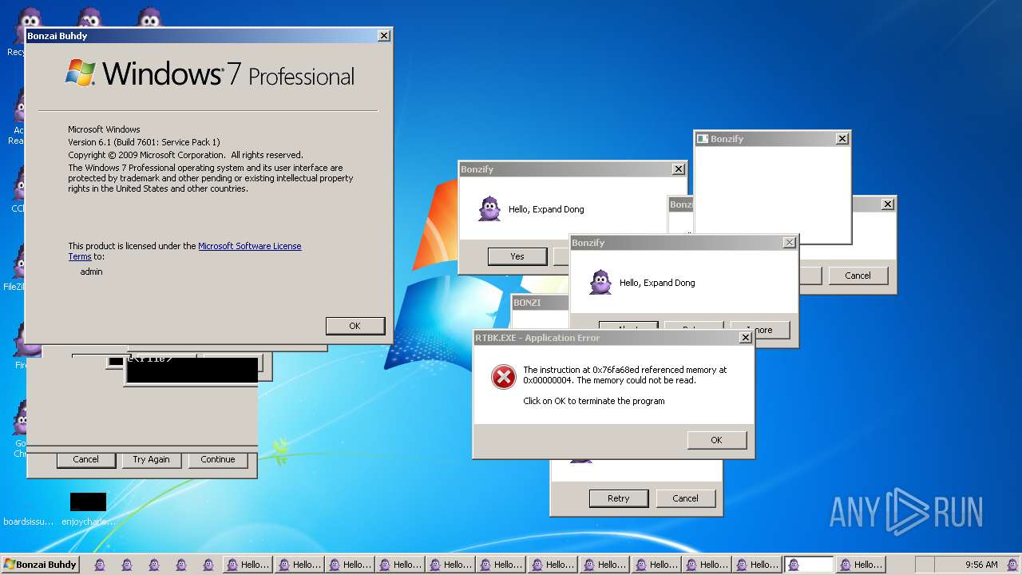Viewport: 1022px width, 575px height.
Task: Open the Microsoft Software License link
Action: [250, 246]
